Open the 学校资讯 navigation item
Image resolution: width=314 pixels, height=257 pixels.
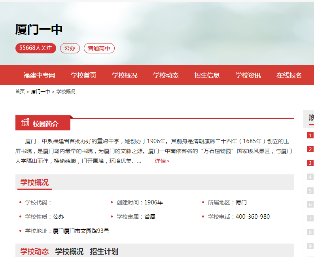[x=248, y=75]
